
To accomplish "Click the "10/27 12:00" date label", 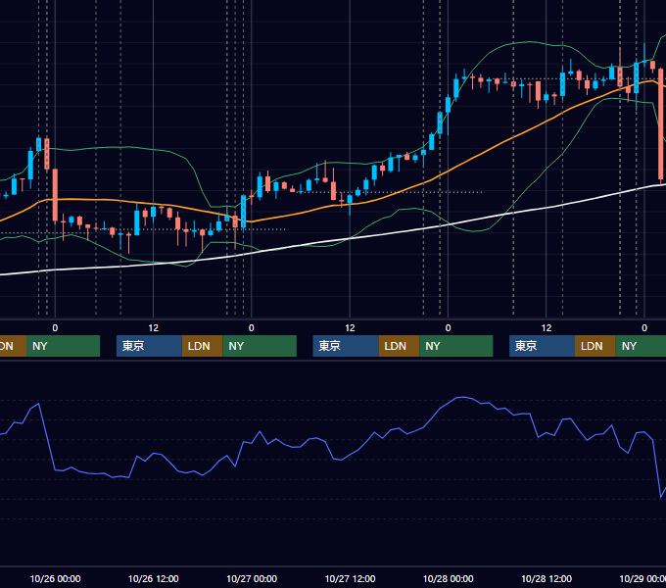I will pos(350,578).
